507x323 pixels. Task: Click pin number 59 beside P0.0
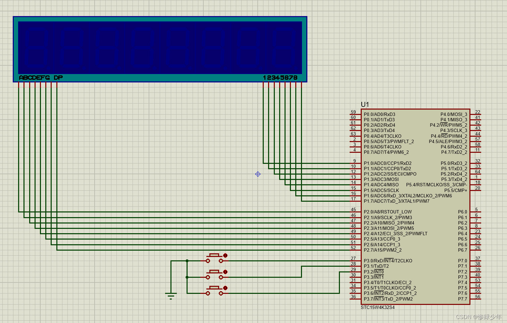click(x=353, y=112)
